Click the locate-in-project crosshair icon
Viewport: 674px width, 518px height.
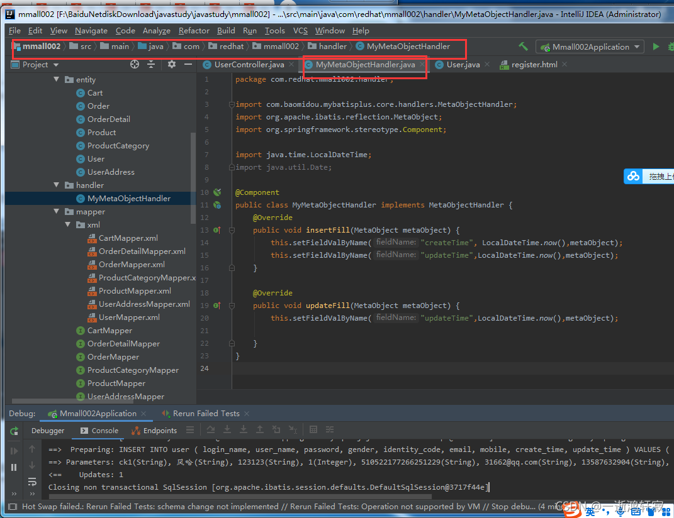tap(135, 64)
